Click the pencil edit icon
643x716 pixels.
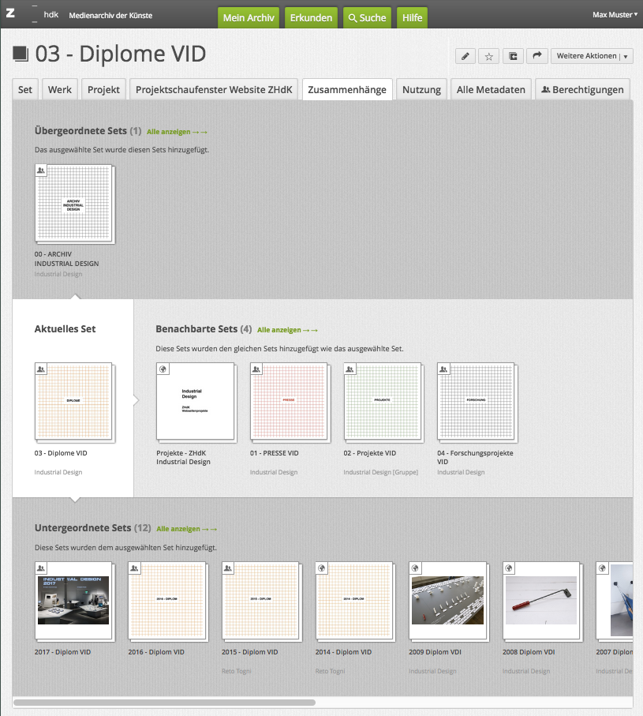pyautogui.click(x=465, y=56)
